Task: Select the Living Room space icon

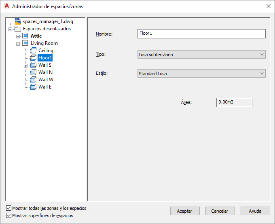Action: click(x=25, y=43)
